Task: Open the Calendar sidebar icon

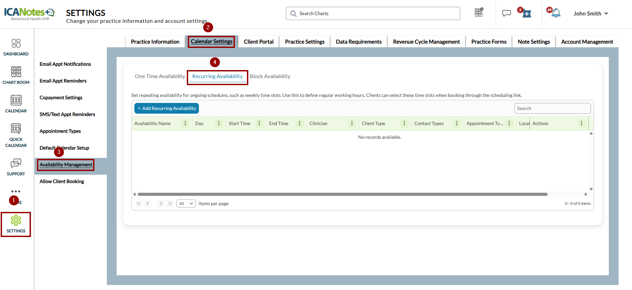Action: (16, 100)
